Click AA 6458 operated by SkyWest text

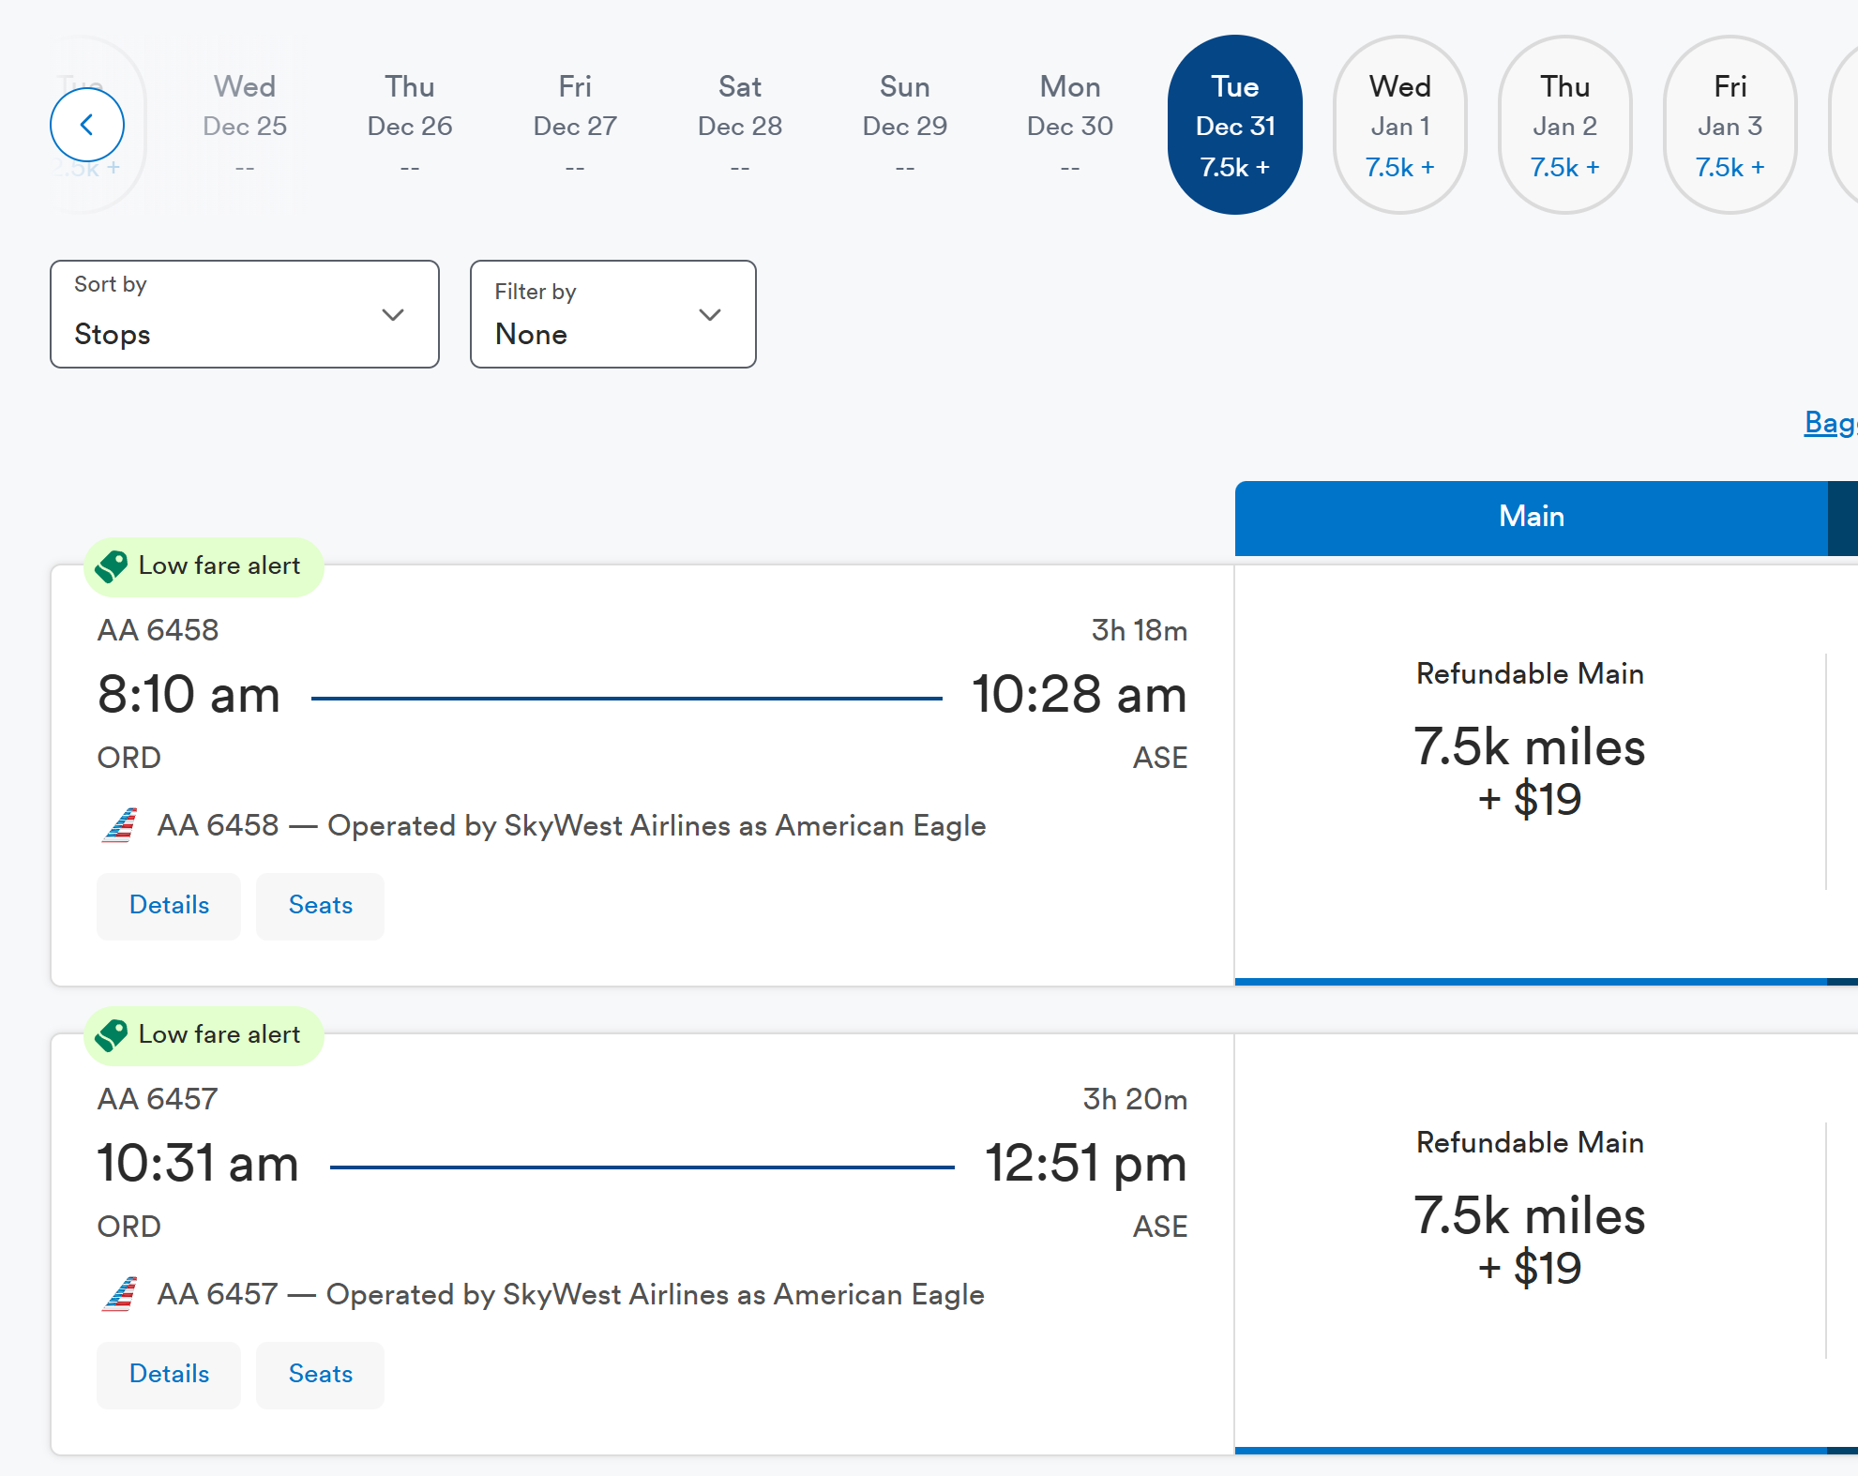[571, 826]
